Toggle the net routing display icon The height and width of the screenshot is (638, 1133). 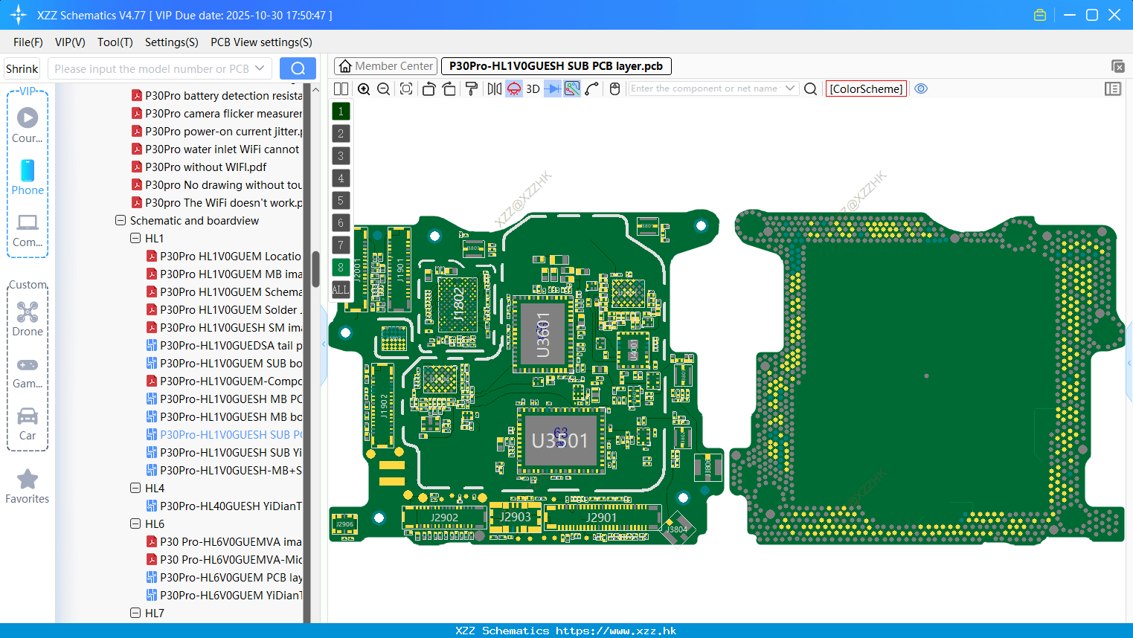pyautogui.click(x=572, y=88)
